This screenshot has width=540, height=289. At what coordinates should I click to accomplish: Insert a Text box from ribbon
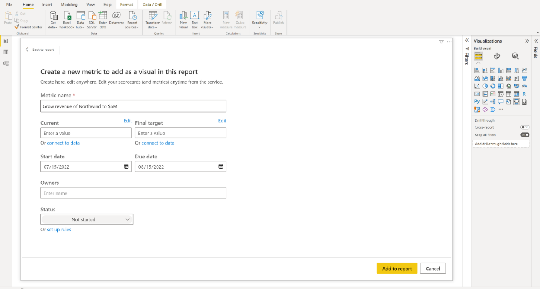[x=195, y=16]
